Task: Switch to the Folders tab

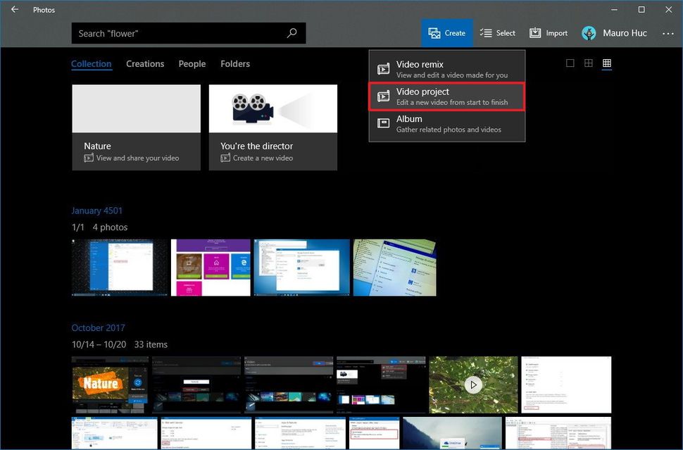Action: click(235, 63)
